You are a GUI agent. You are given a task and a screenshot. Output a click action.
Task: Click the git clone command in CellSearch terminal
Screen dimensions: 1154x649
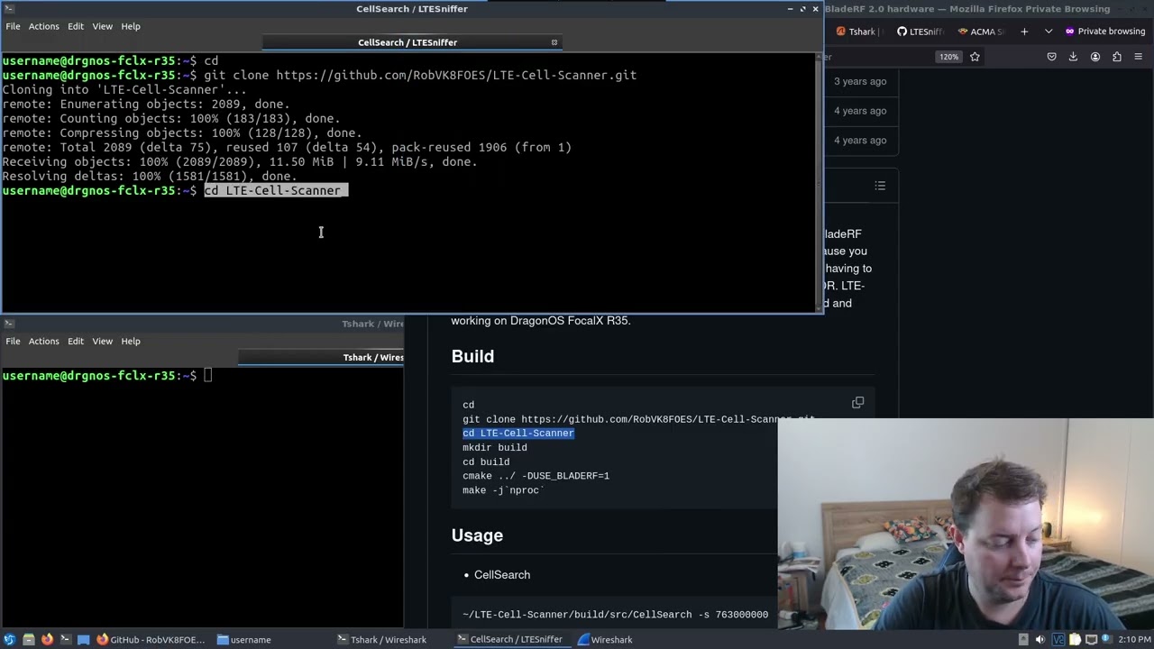tap(420, 76)
